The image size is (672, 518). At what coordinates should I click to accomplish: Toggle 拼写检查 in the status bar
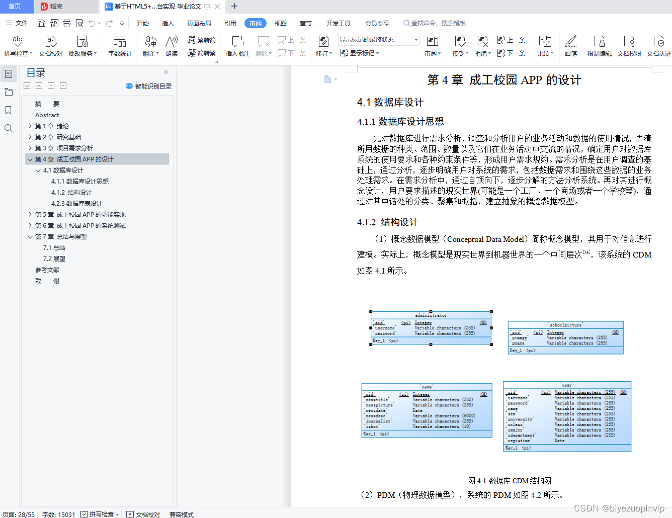pos(99,514)
